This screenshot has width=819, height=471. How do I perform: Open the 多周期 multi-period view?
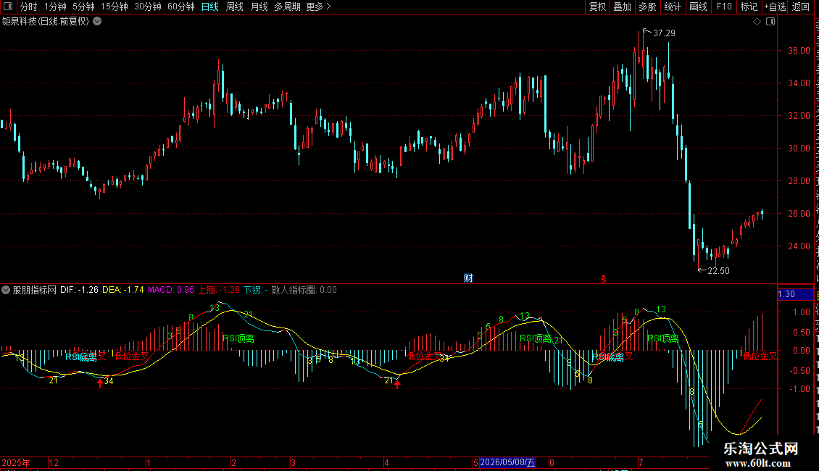pos(287,7)
